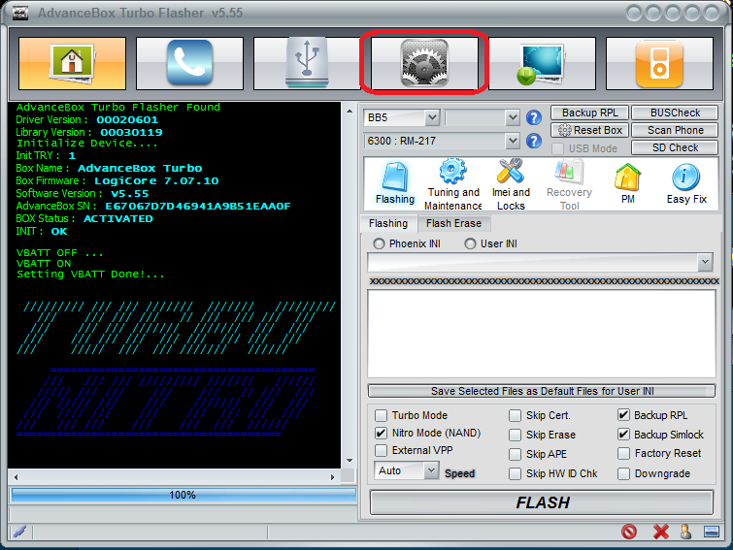
Task: Click the application logo in title bar
Action: 20,13
